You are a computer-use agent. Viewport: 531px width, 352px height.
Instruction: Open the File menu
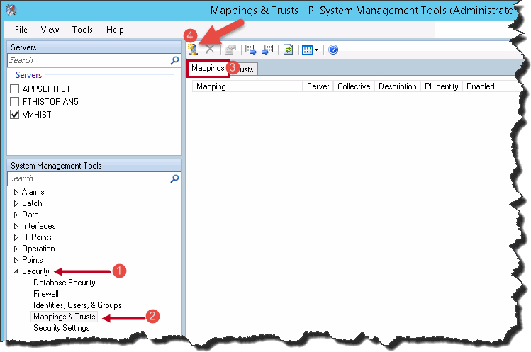(21, 30)
